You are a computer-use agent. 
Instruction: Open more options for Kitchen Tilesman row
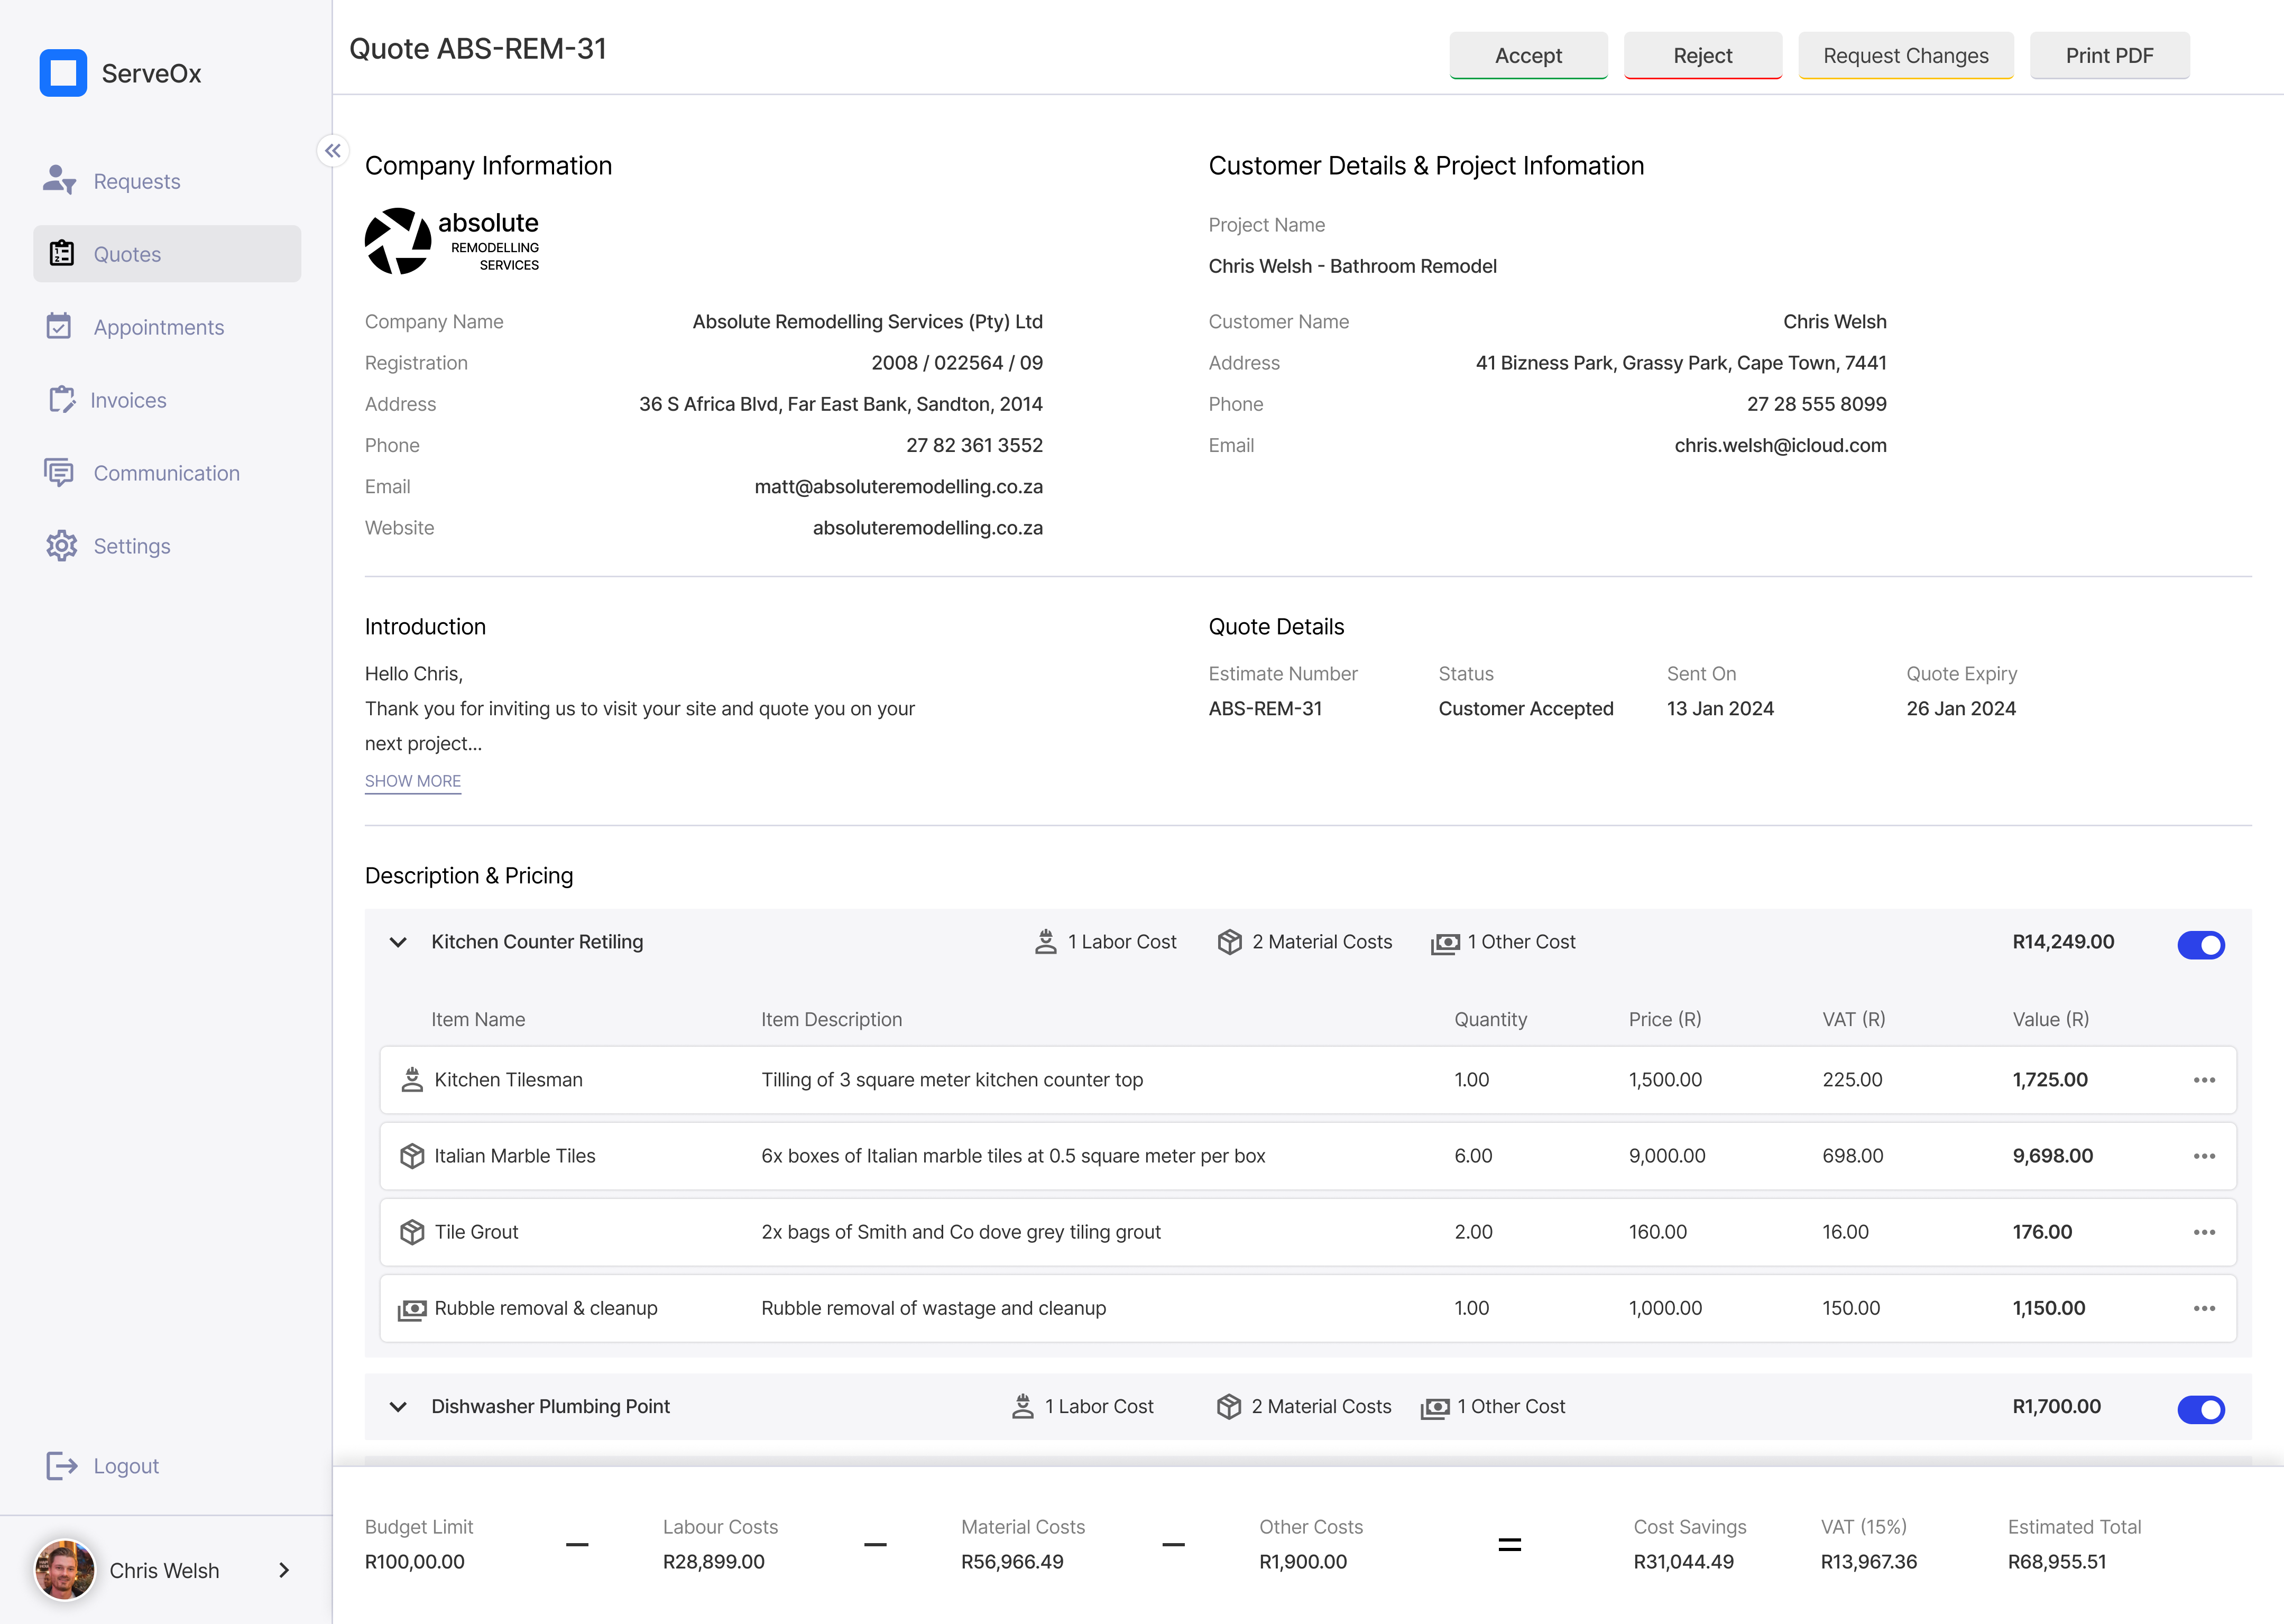pyautogui.click(x=2204, y=1080)
